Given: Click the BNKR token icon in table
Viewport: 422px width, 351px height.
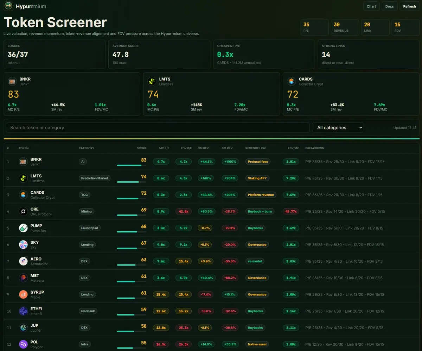Looking at the screenshot, I should click(x=23, y=162).
